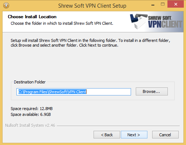Click the Shrew Soft VPN Client logo

156,21
